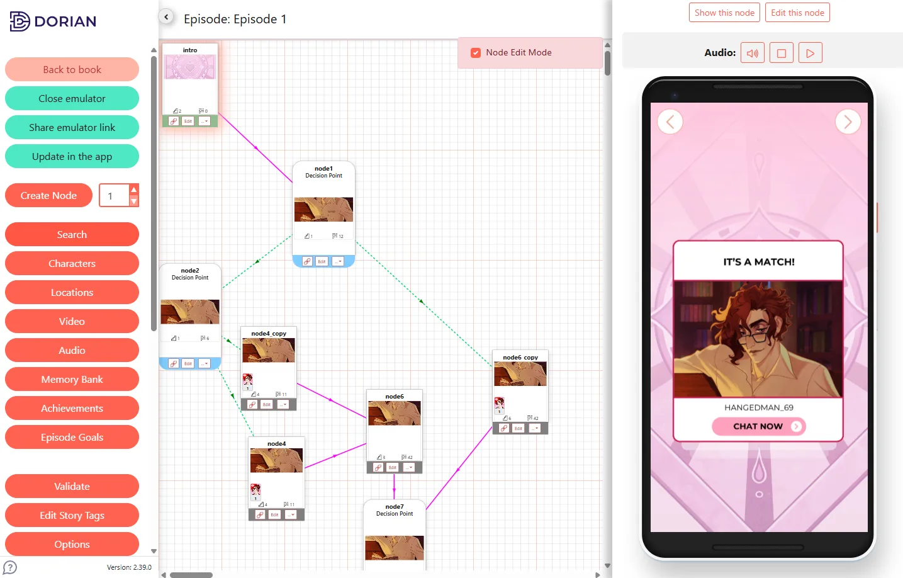Click CHAT NOW in phone emulator
Viewport: 903px width, 578px height.
coord(758,426)
